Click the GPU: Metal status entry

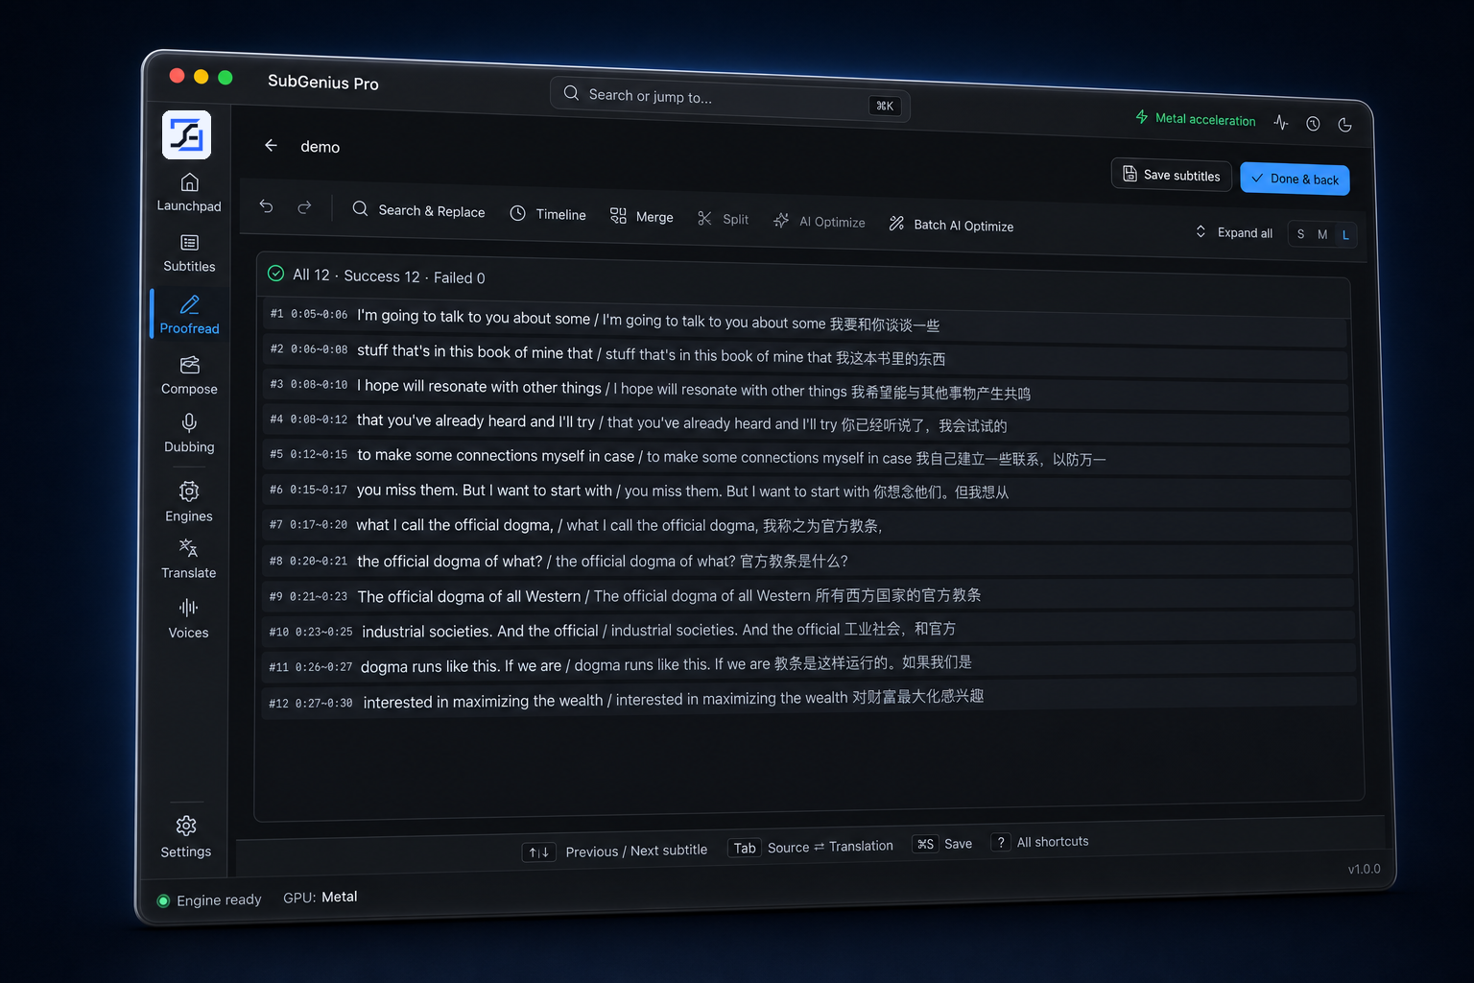(321, 898)
